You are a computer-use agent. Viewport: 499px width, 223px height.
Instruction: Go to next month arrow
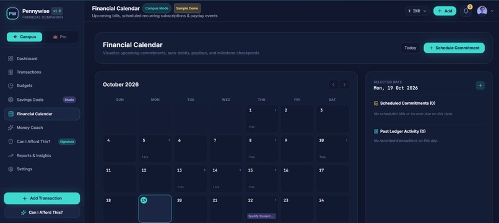344,84
